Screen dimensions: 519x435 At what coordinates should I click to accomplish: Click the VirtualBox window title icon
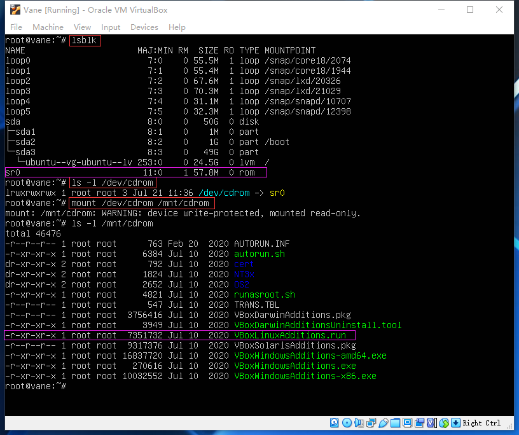tap(15, 10)
